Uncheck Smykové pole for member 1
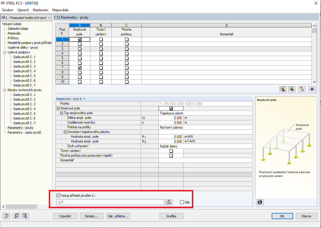The image size is (321, 228). pyautogui.click(x=80, y=40)
